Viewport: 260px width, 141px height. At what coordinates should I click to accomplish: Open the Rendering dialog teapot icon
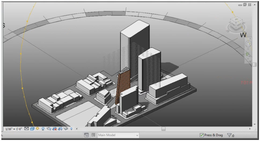click(49, 129)
